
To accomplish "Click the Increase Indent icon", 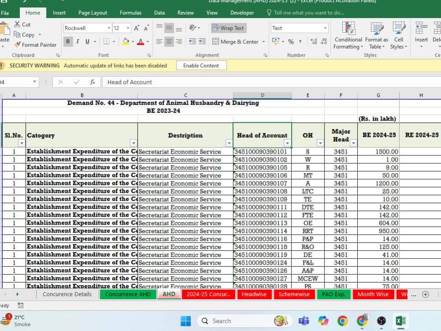I will click(202, 41).
